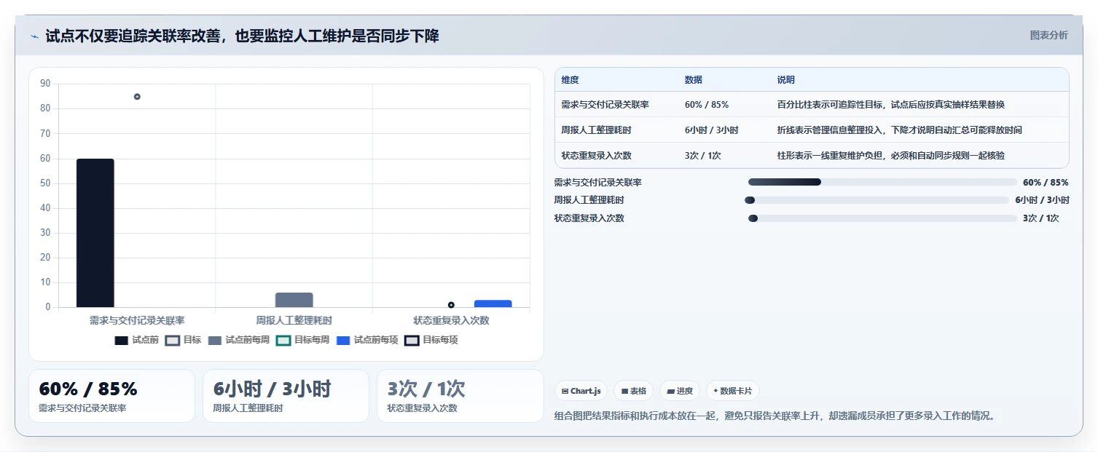This screenshot has height=452, width=1098.
Task: Click the footer note starting 组合图把结果指标
Action: (x=775, y=416)
